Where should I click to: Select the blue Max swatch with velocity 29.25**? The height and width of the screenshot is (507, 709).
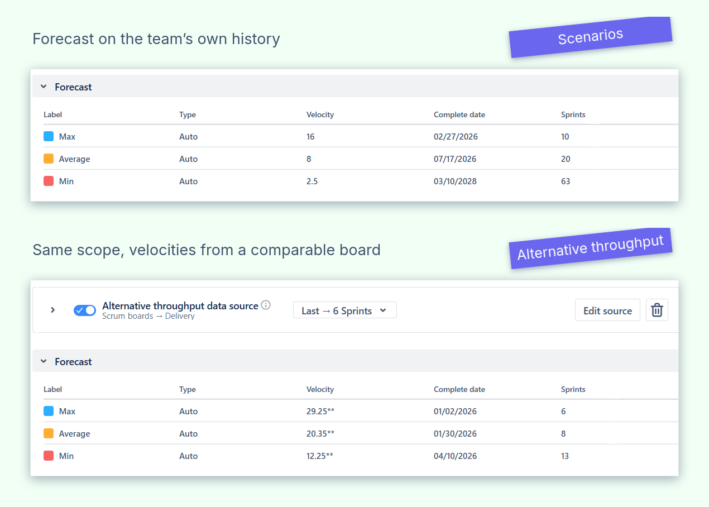(x=49, y=411)
